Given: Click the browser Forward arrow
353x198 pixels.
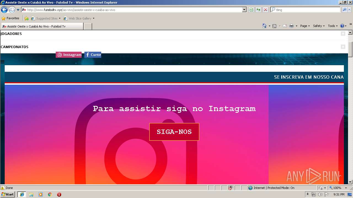Looking at the screenshot, I should [x=12, y=10].
